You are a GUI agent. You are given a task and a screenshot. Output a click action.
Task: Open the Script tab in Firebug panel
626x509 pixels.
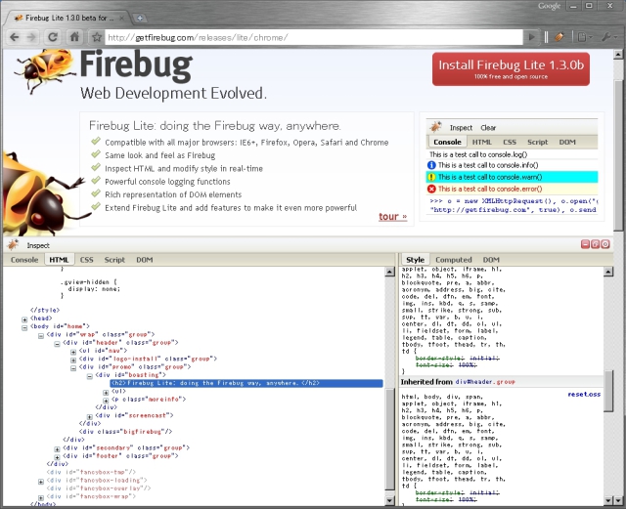[114, 260]
